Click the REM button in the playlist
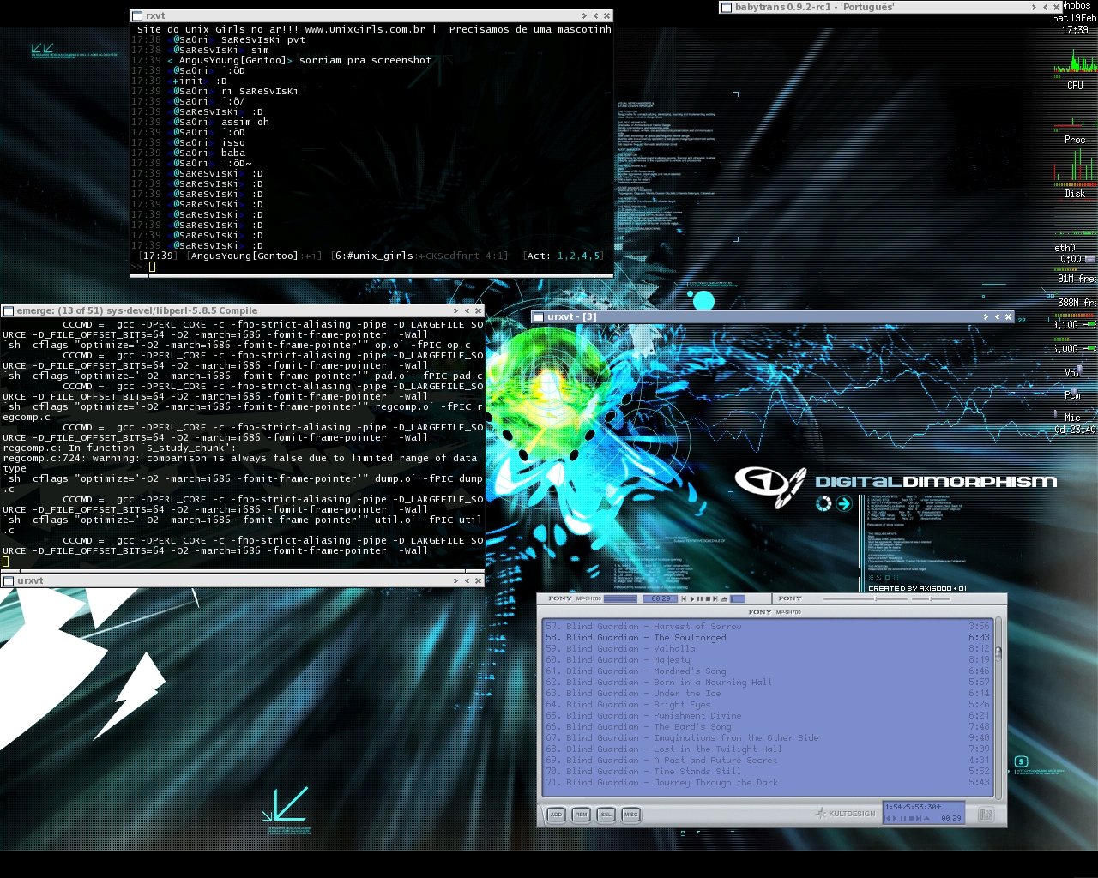Image resolution: width=1098 pixels, height=878 pixels. tap(581, 815)
